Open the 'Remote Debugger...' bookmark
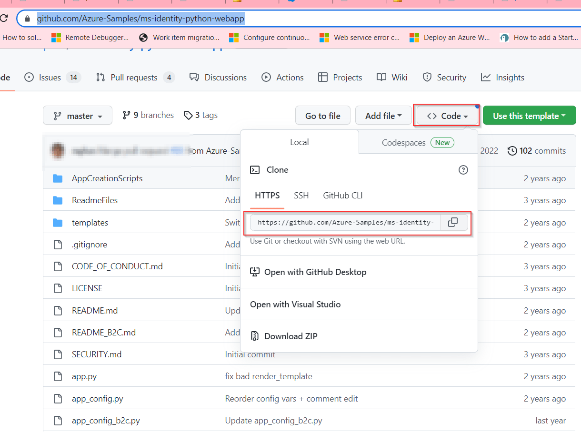 pyautogui.click(x=90, y=37)
